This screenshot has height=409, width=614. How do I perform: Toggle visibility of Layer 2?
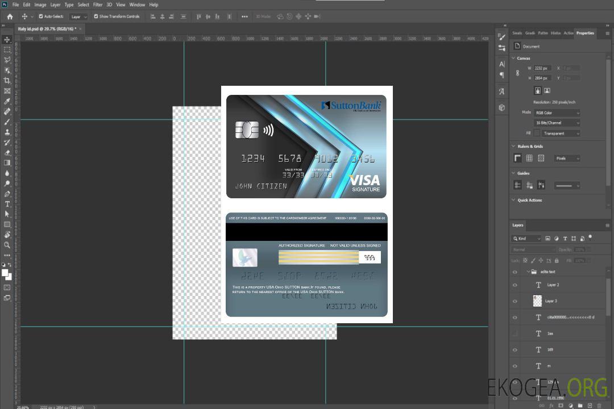515,285
